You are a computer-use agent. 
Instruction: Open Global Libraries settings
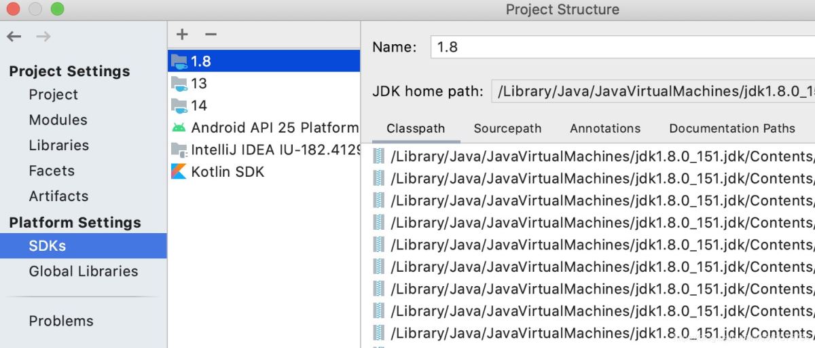[83, 271]
